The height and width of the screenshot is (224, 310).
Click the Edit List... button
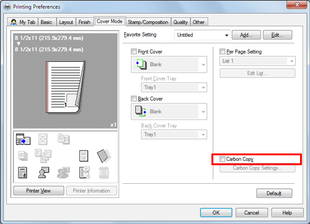[257, 73]
